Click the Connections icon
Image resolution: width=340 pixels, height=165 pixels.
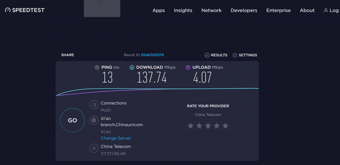click(x=94, y=105)
